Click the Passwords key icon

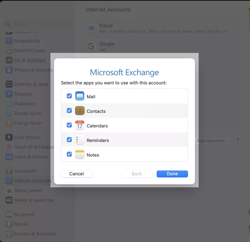(9, 171)
